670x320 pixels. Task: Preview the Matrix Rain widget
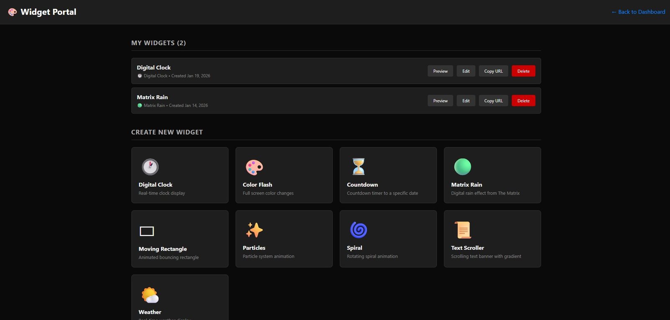pos(440,101)
